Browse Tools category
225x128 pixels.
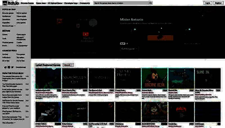[4, 38]
